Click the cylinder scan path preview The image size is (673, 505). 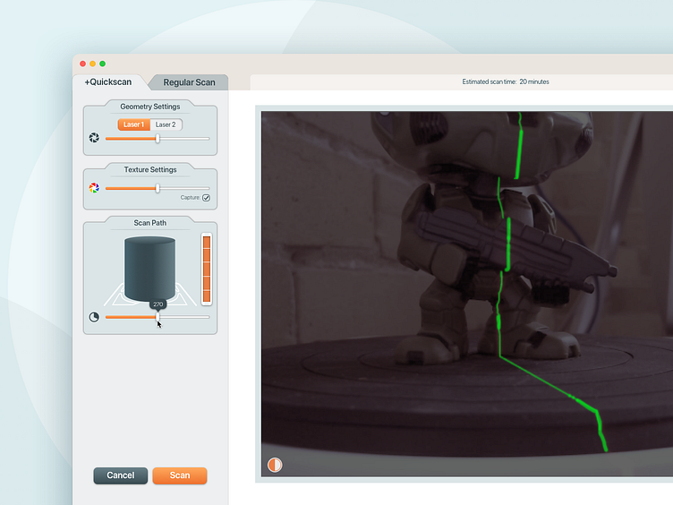pos(149,269)
